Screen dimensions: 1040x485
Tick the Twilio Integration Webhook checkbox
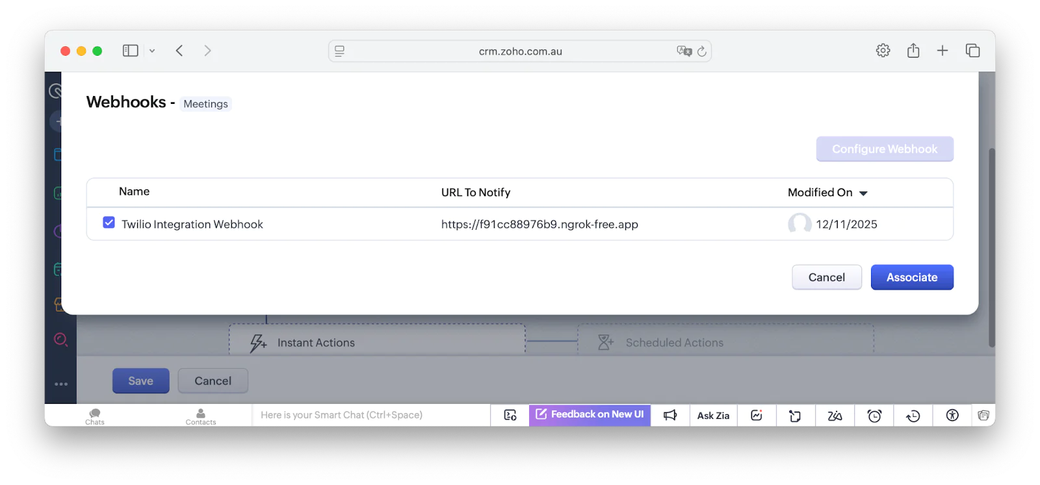(x=109, y=223)
